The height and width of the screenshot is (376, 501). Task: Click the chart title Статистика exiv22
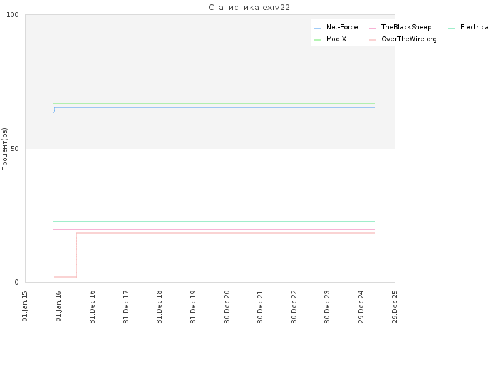(249, 8)
